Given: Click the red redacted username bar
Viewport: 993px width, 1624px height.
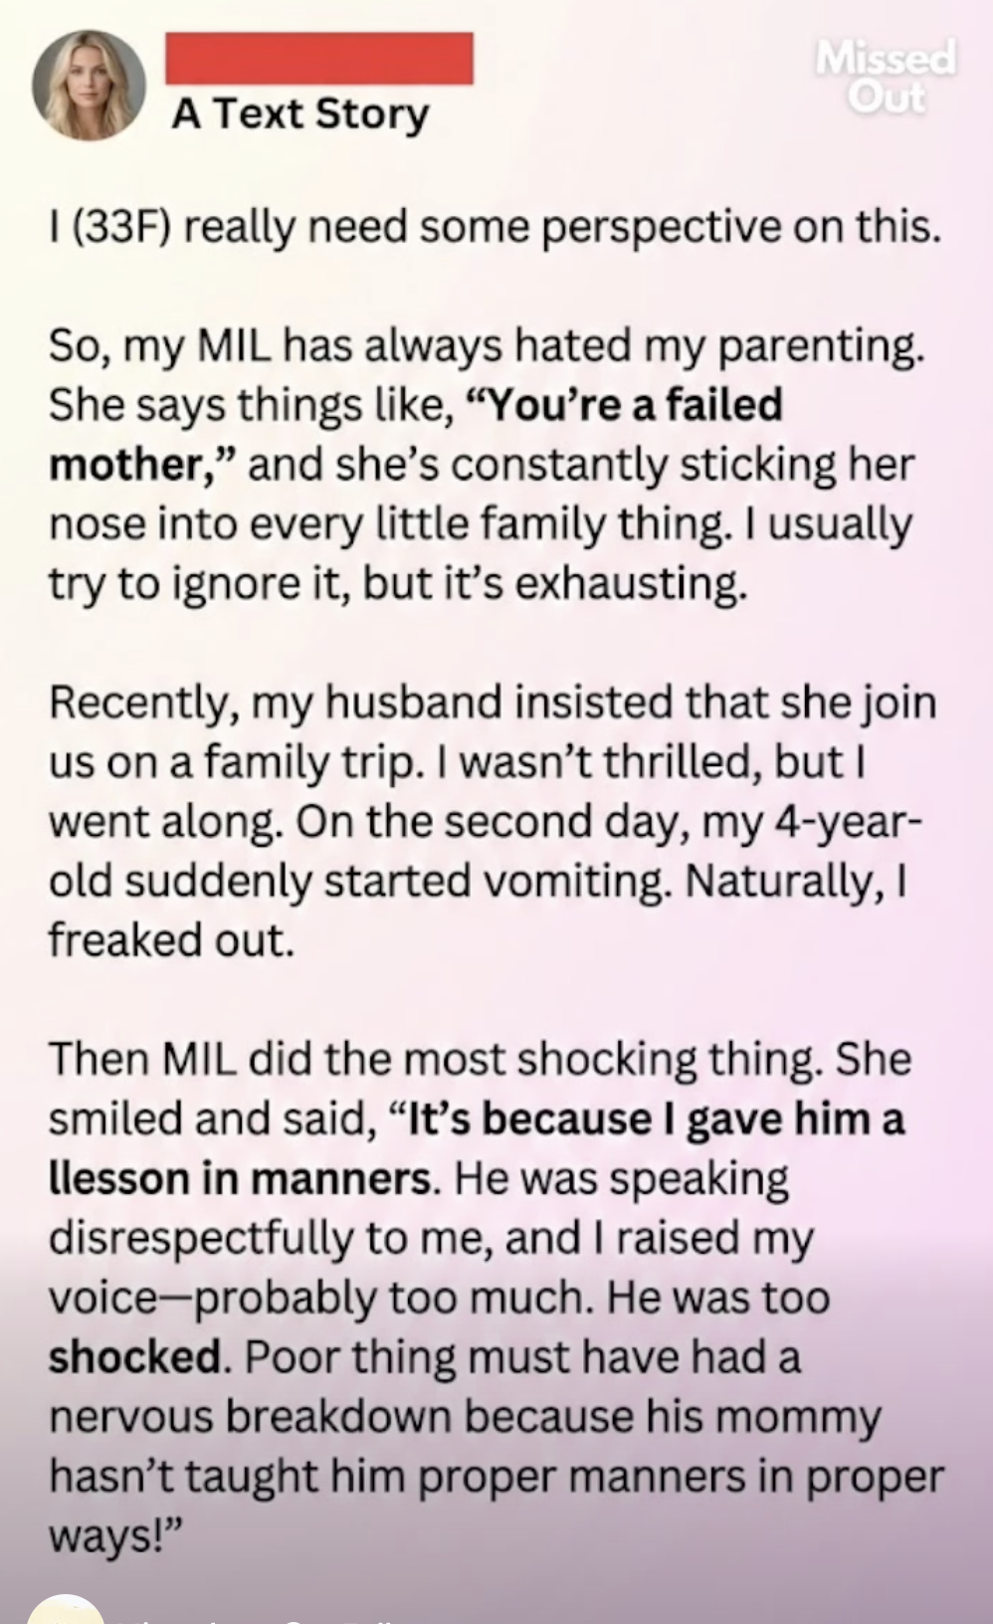Looking at the screenshot, I should tap(317, 58).
